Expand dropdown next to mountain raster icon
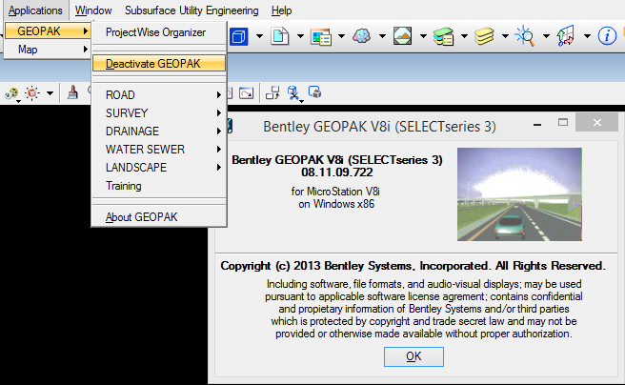Image resolution: width=625 pixels, height=385 pixels. pos(423,36)
